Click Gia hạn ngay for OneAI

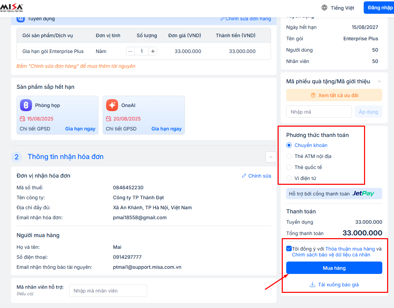tap(166, 129)
